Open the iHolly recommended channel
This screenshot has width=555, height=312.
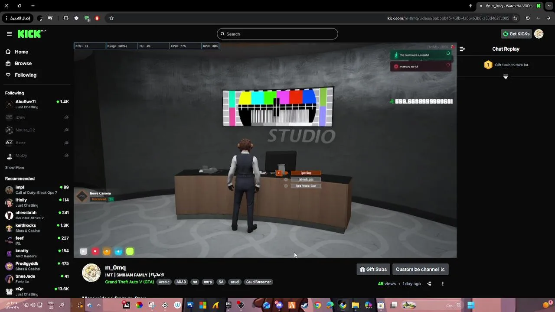click(x=37, y=202)
